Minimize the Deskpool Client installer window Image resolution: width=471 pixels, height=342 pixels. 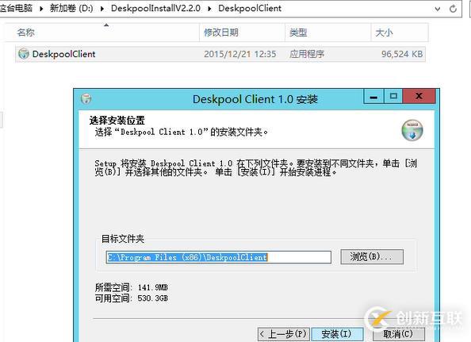(373, 97)
